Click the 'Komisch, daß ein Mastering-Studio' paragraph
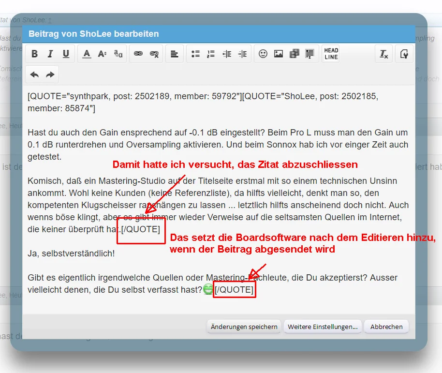This screenshot has height=373, width=442. click(x=218, y=205)
